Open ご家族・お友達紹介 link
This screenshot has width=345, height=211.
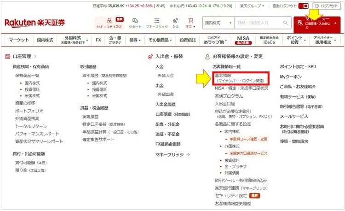298,87
